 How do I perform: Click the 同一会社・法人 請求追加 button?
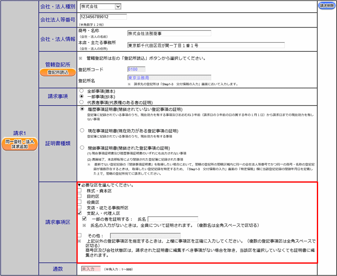coord(19,144)
